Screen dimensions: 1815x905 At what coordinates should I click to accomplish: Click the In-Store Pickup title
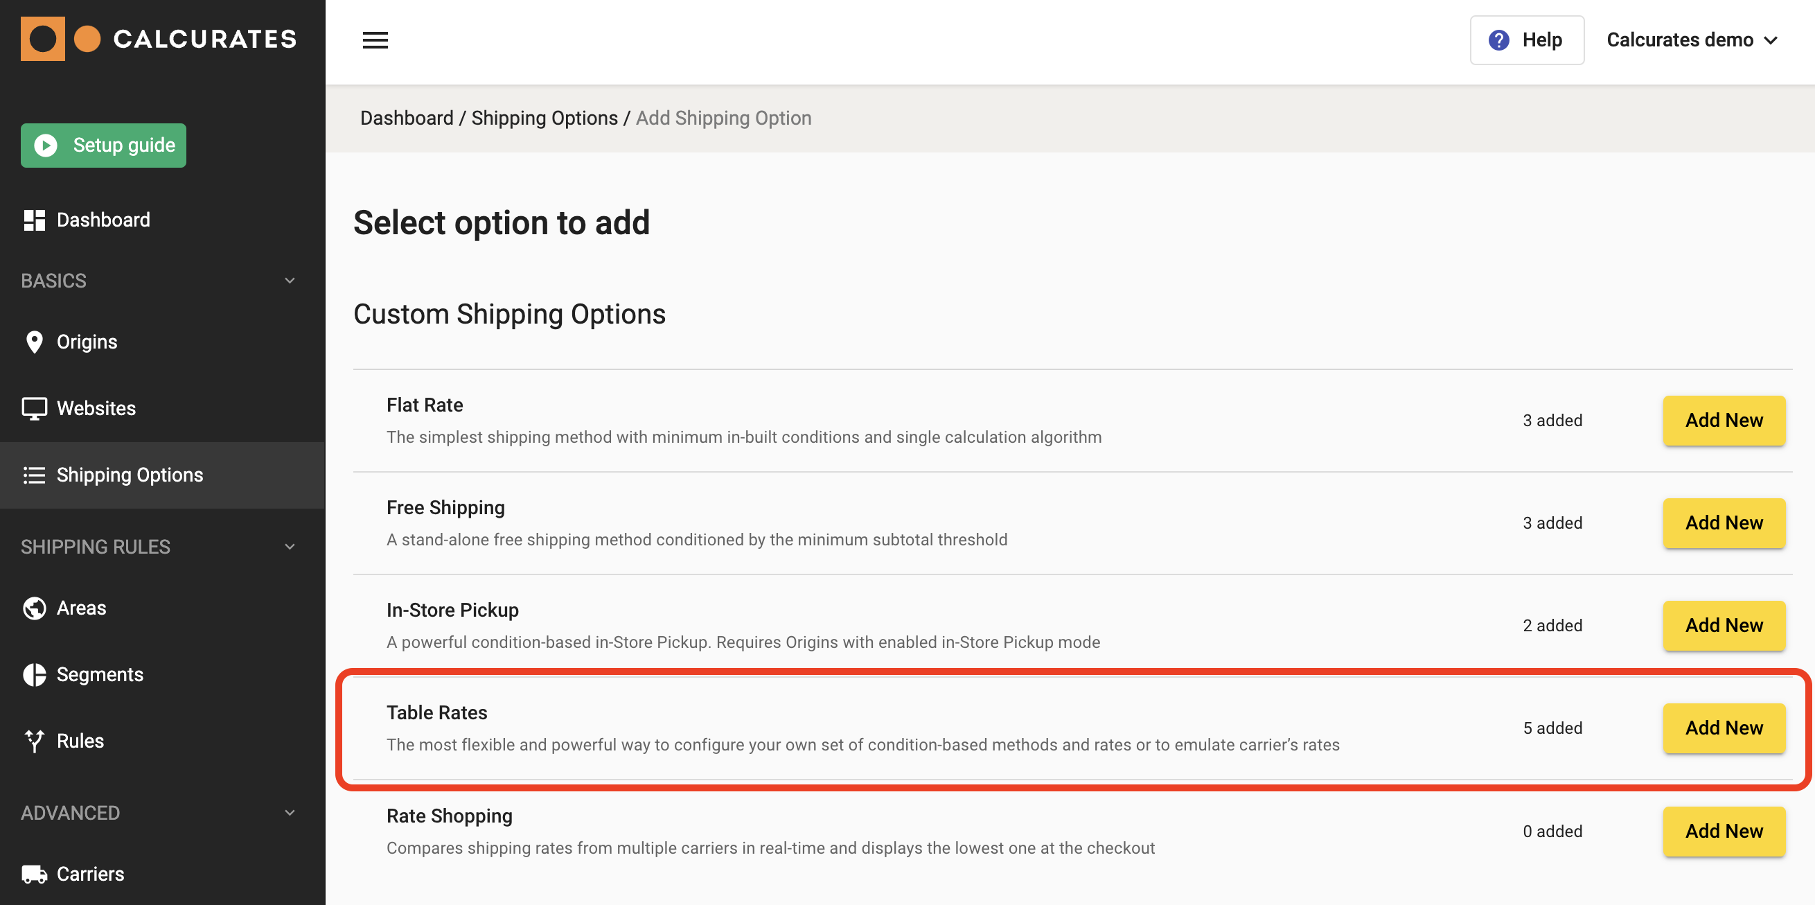click(x=452, y=610)
